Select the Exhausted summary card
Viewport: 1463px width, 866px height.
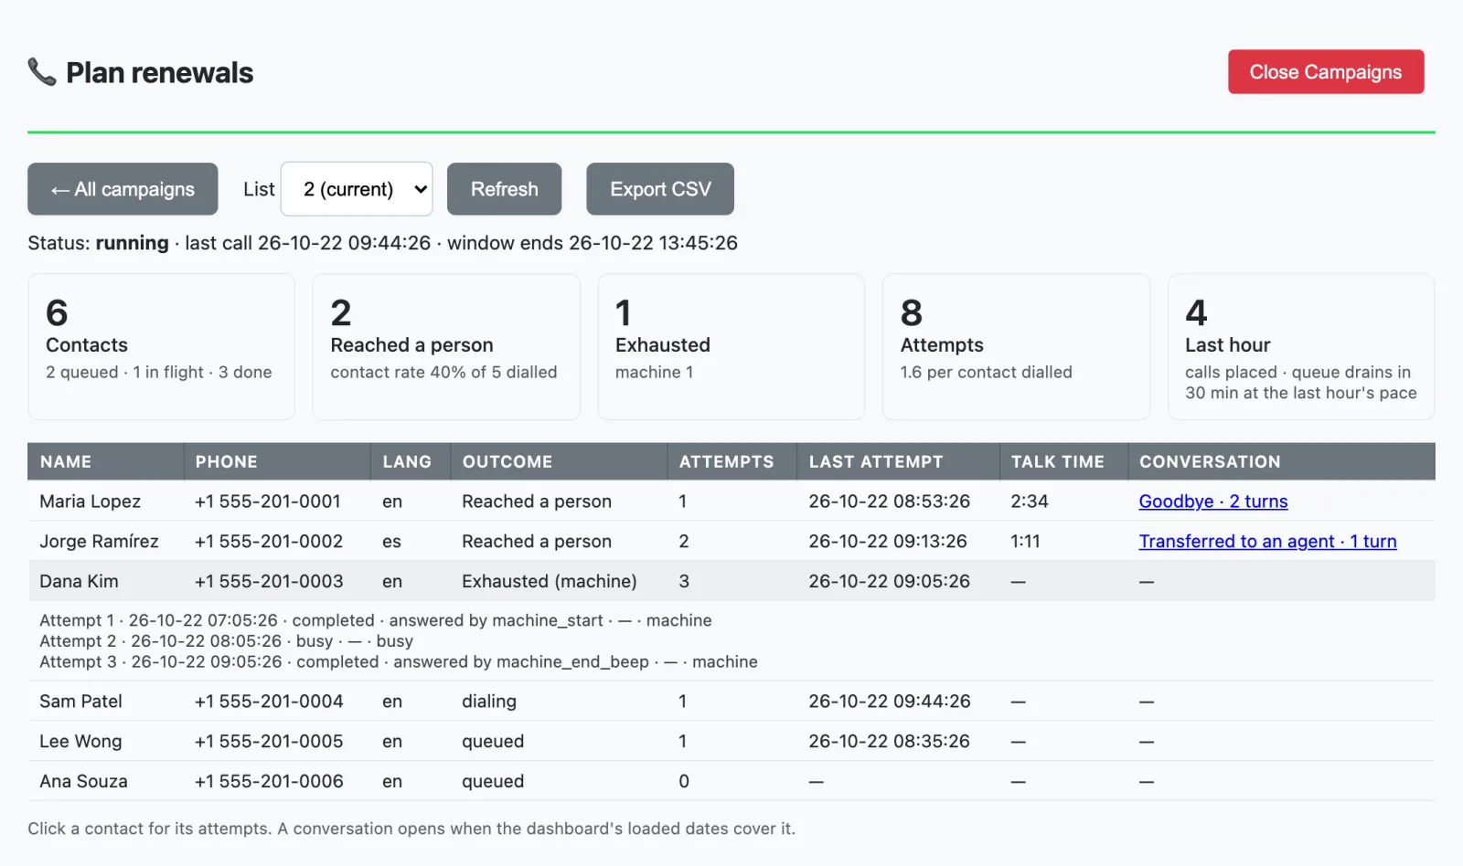731,347
